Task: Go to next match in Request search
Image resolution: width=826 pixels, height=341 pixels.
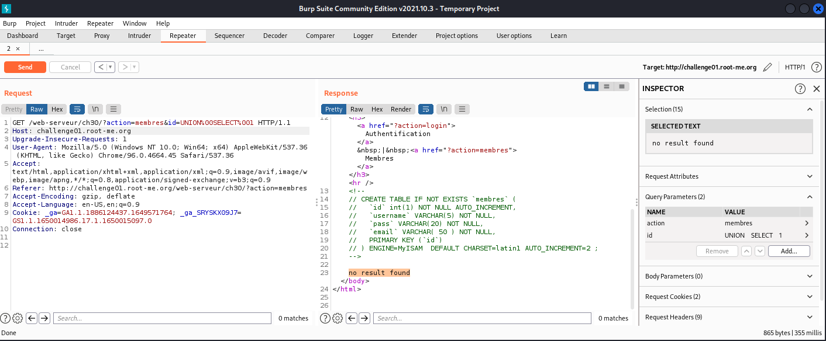Action: click(44, 318)
